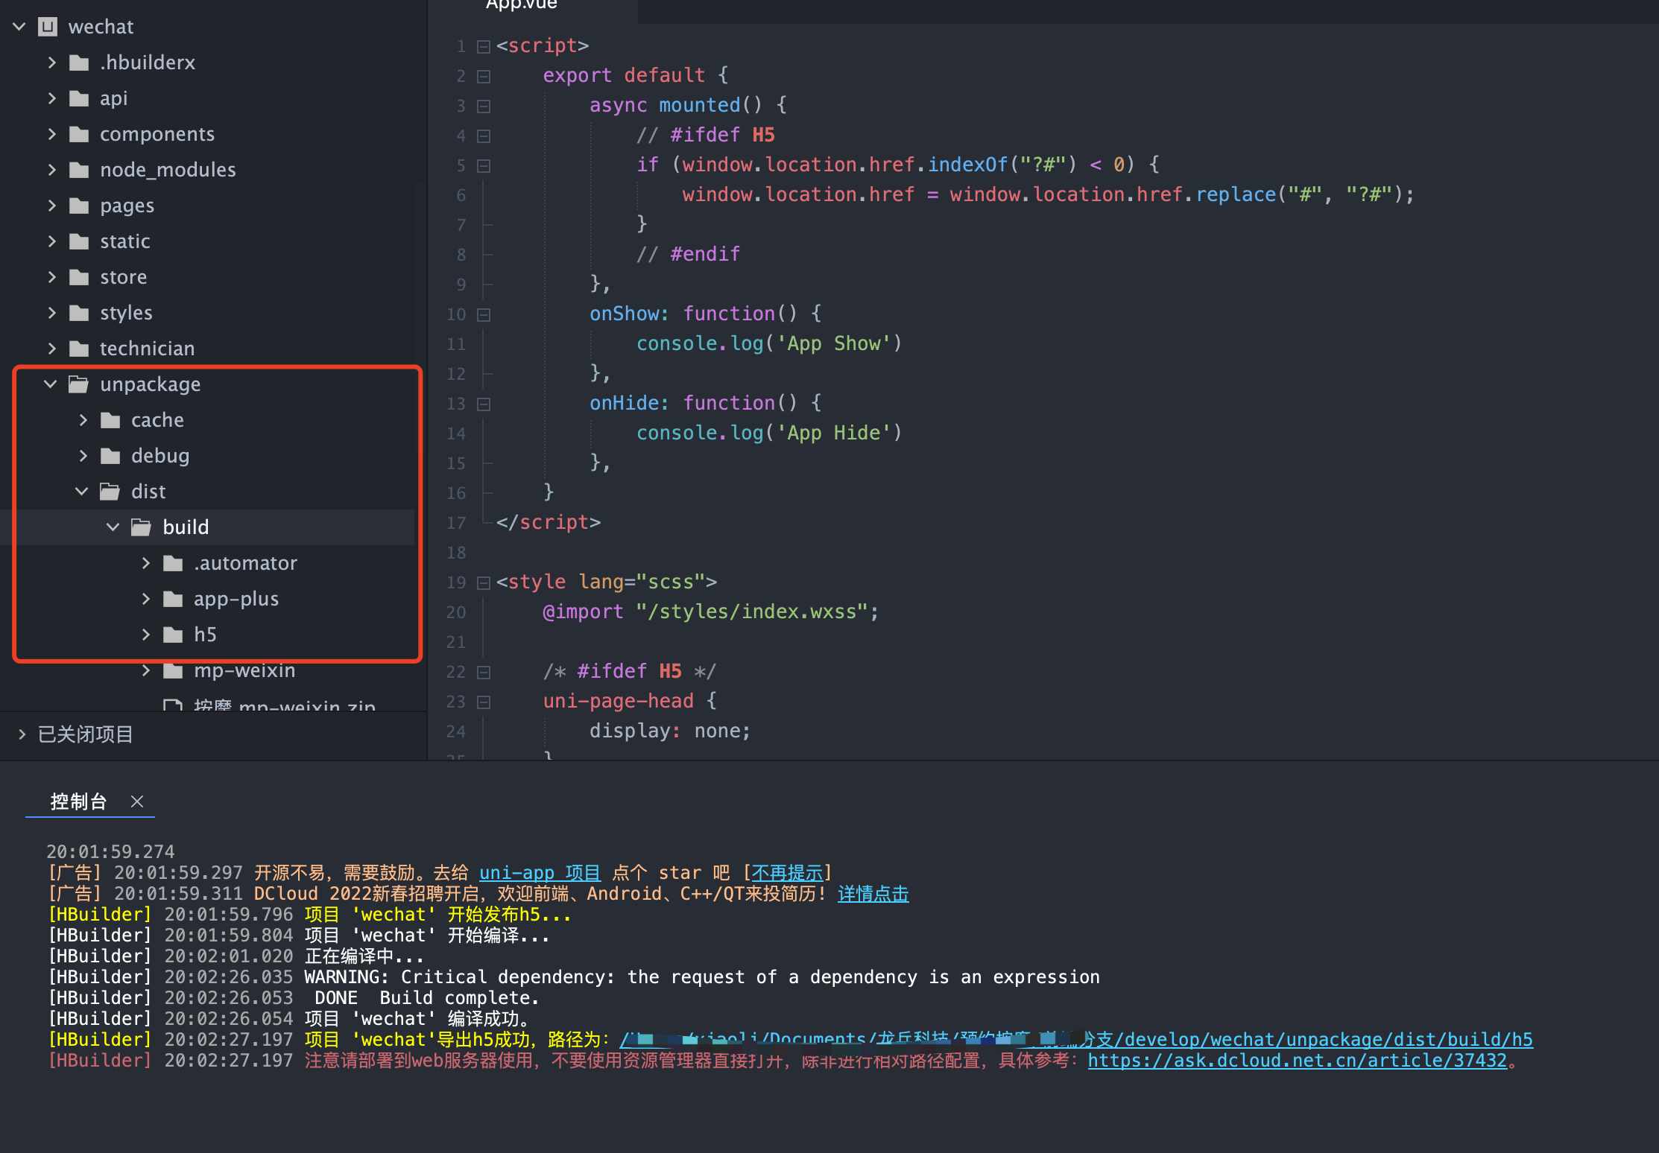Collapse the build folder chevron
The image size is (1659, 1153).
tap(113, 527)
